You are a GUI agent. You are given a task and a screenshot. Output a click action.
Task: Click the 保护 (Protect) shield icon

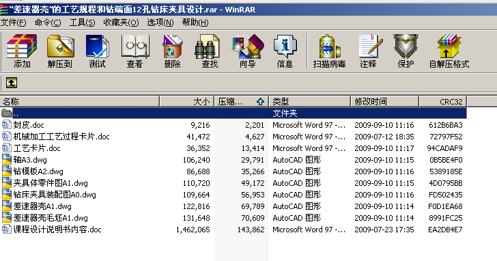[406, 51]
